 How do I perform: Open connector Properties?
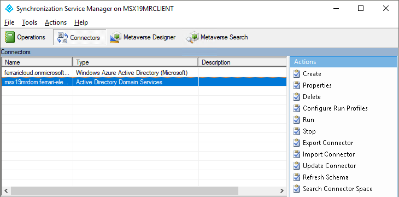(x=317, y=85)
